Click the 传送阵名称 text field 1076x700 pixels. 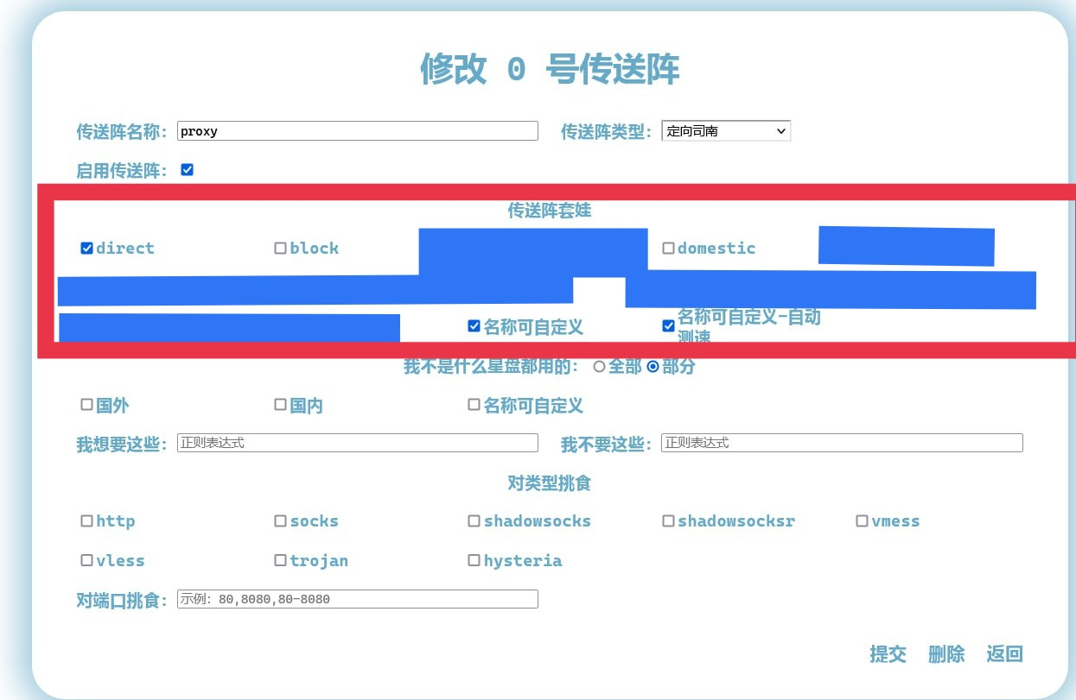coord(357,131)
